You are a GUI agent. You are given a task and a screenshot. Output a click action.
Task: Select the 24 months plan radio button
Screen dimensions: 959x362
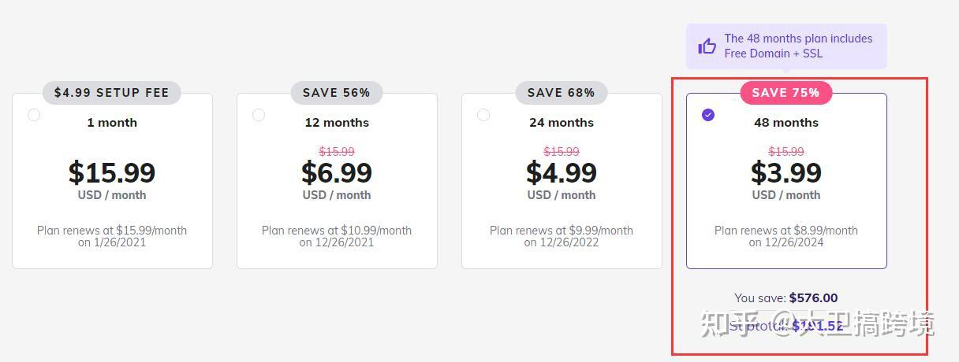[x=483, y=115]
